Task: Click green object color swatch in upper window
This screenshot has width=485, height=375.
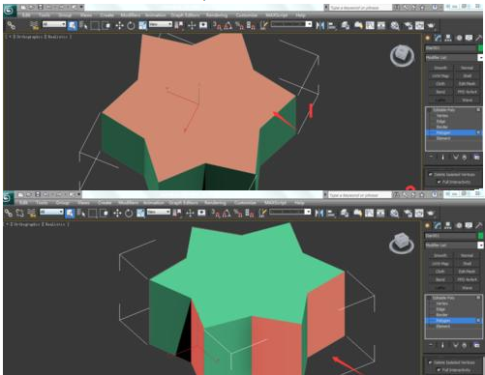Action: click(480, 48)
